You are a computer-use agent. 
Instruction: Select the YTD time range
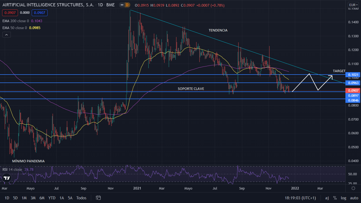(52, 198)
